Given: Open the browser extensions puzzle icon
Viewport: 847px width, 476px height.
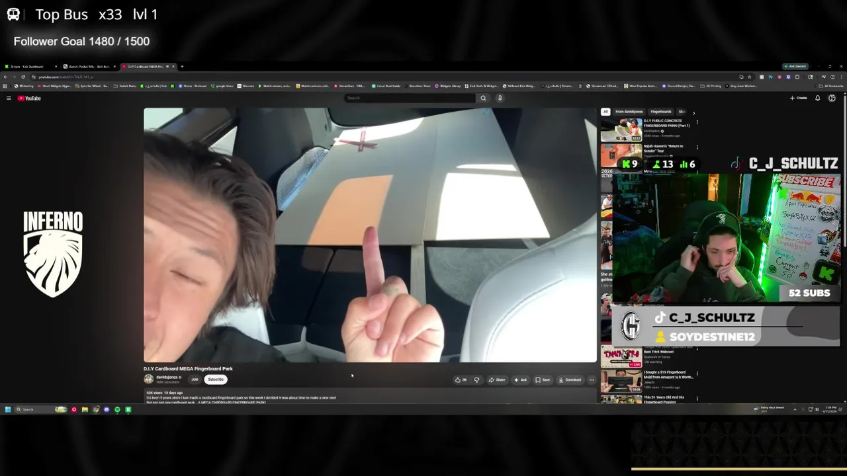Looking at the screenshot, I should click(x=797, y=77).
